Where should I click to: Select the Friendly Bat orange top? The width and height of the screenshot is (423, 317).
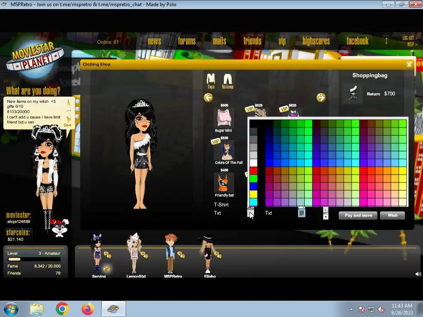[223, 182]
